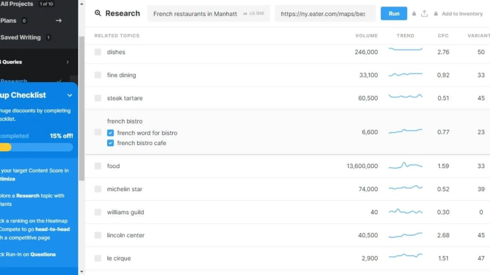
Task: Check the michelin star topic checkbox
Action: tap(98, 189)
